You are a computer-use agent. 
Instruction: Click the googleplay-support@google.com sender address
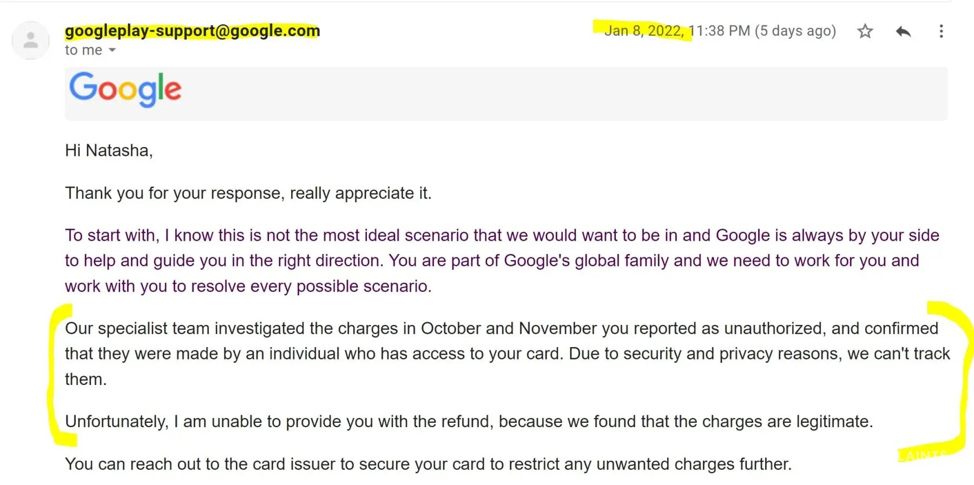click(192, 31)
